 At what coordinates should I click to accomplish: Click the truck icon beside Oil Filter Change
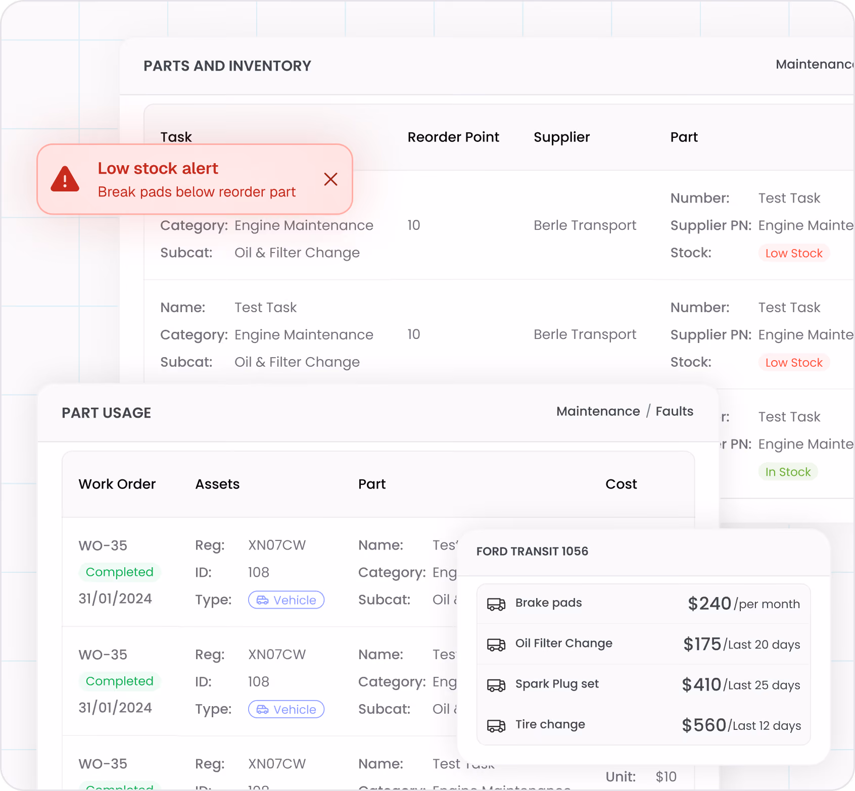[496, 644]
